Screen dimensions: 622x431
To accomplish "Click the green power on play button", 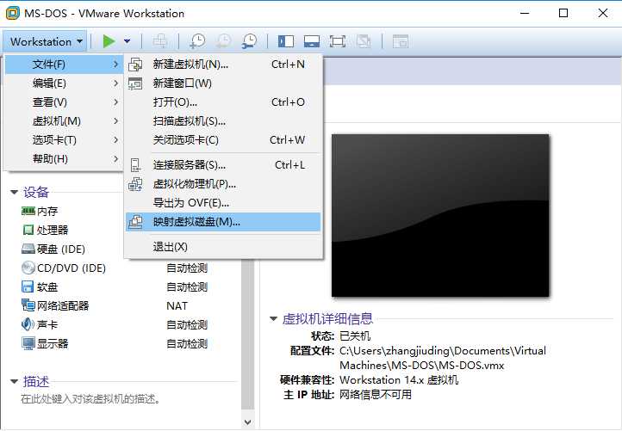I will pyautogui.click(x=109, y=41).
